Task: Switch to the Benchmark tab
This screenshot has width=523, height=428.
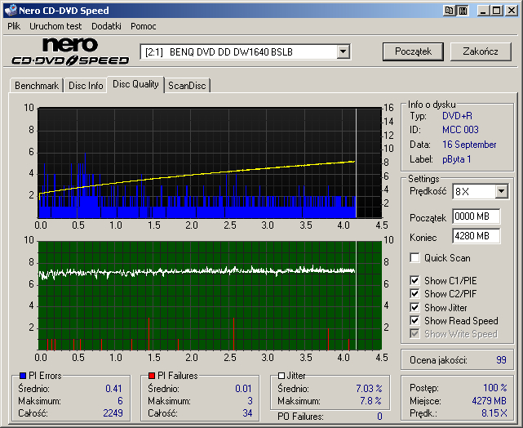Action: [x=37, y=86]
